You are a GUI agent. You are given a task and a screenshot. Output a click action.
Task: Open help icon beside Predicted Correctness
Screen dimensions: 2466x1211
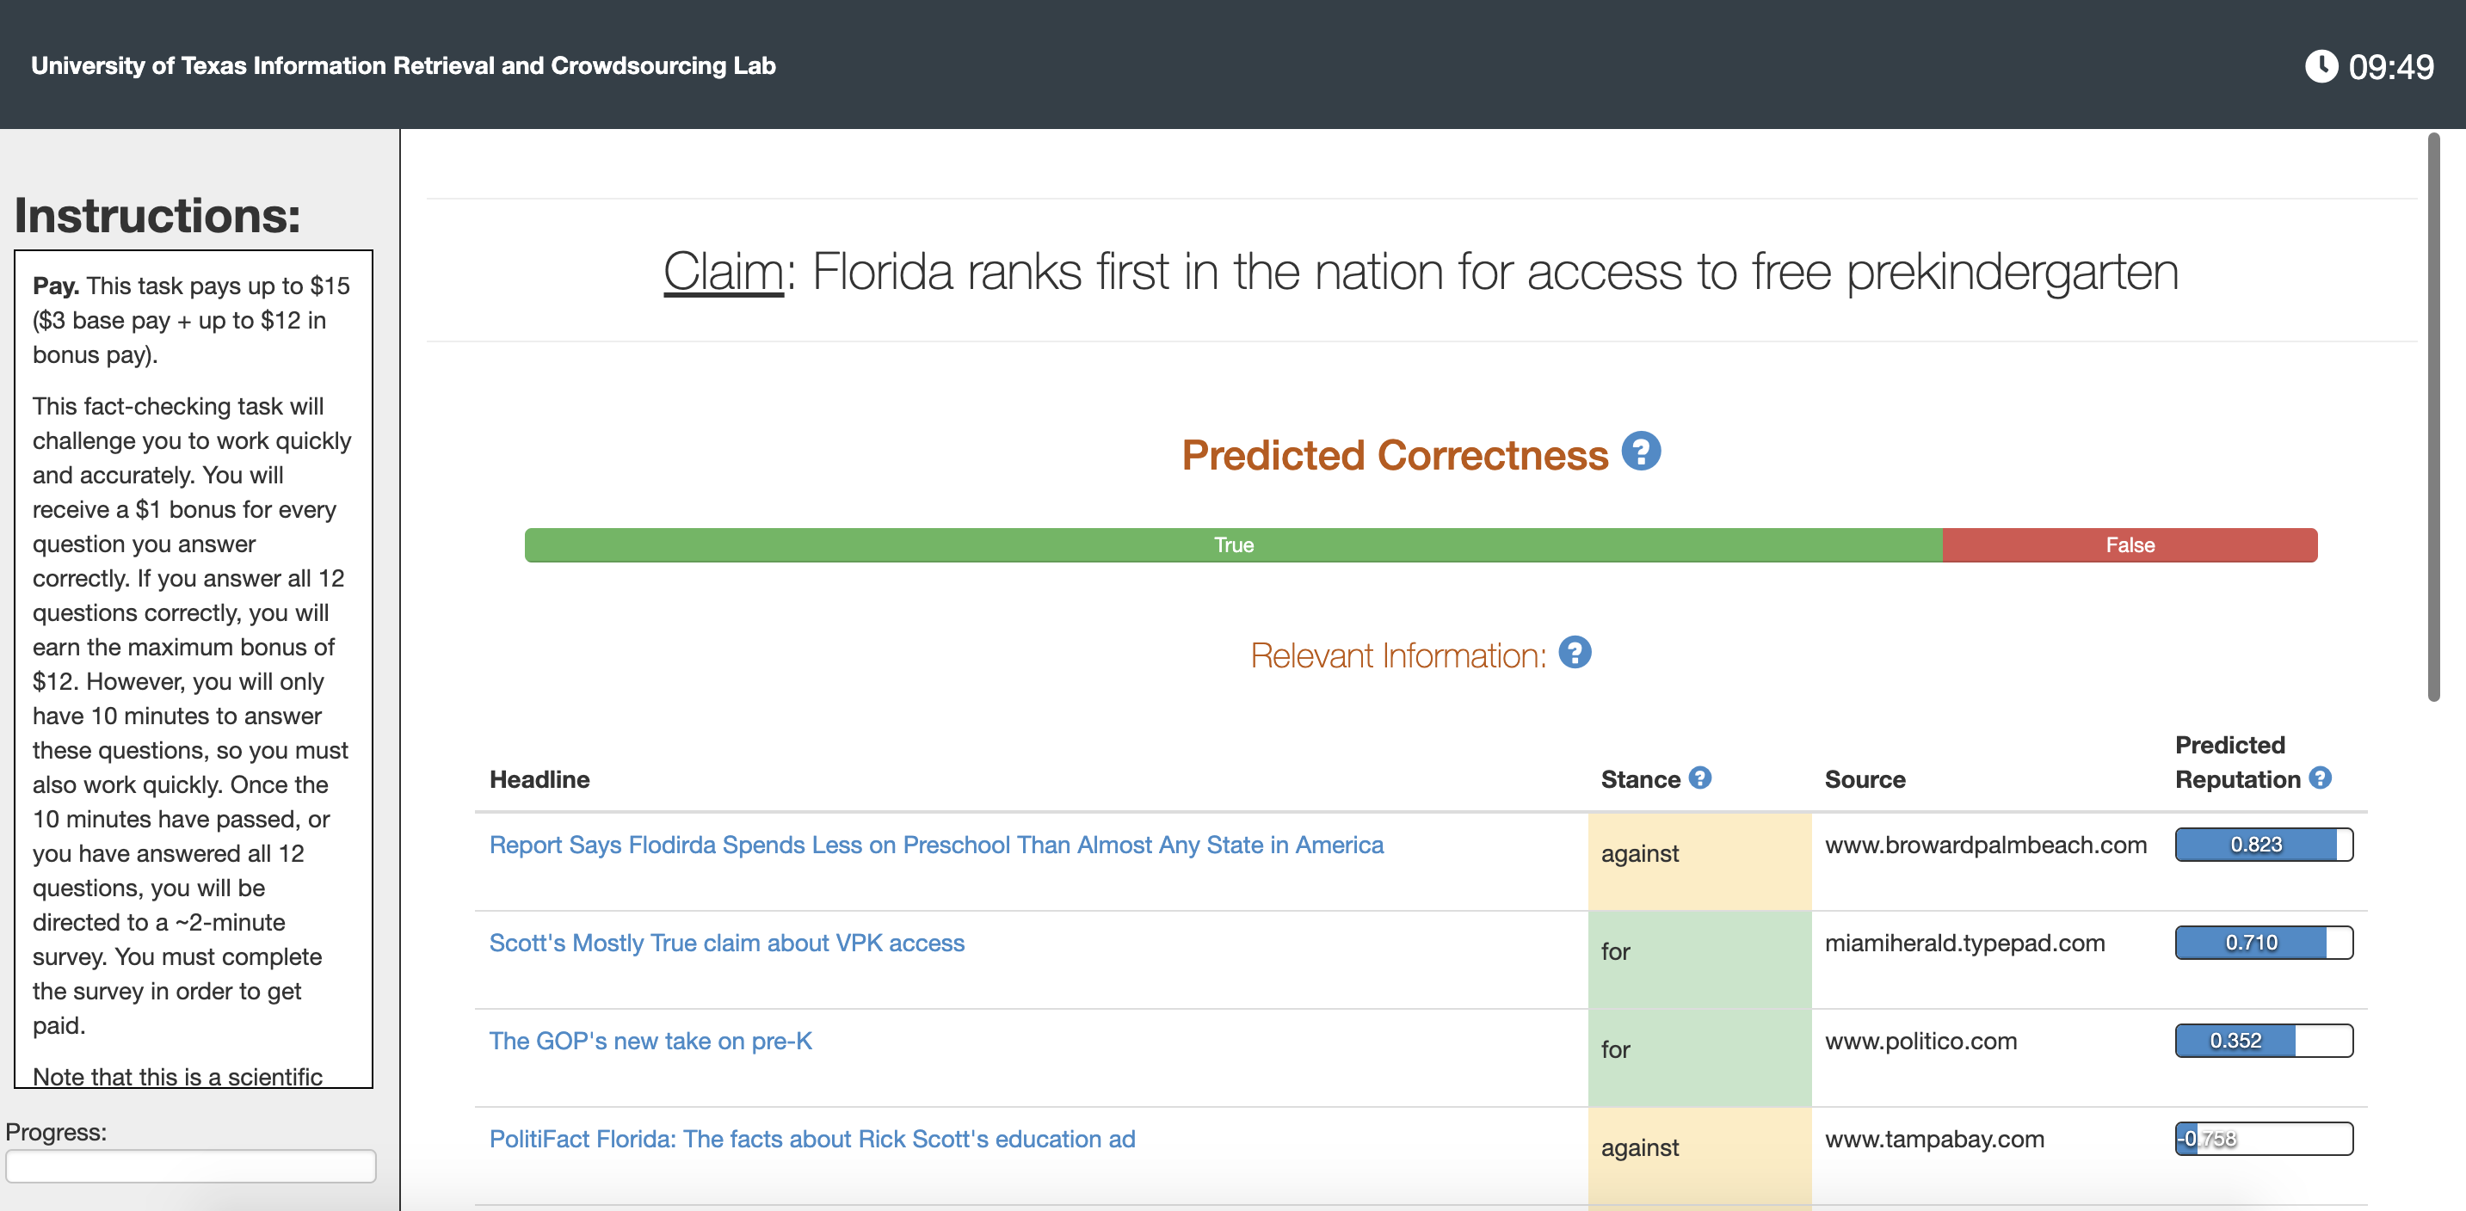pyautogui.click(x=1641, y=452)
